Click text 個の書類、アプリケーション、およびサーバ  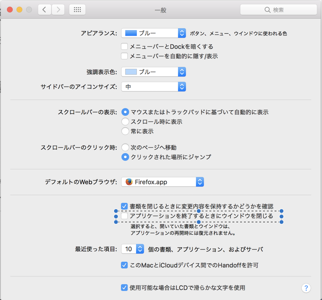pyautogui.click(x=206, y=249)
